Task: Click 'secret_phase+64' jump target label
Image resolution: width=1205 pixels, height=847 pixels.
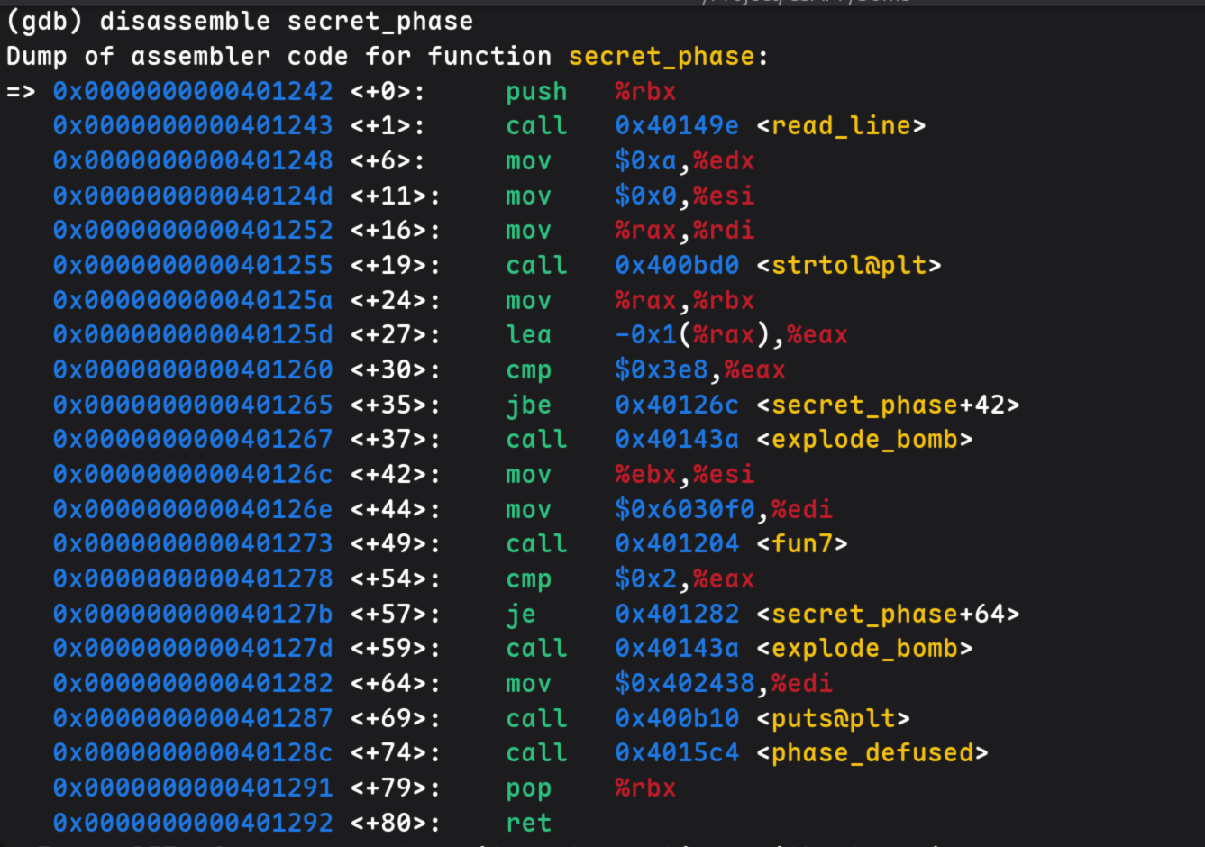Action: [888, 614]
